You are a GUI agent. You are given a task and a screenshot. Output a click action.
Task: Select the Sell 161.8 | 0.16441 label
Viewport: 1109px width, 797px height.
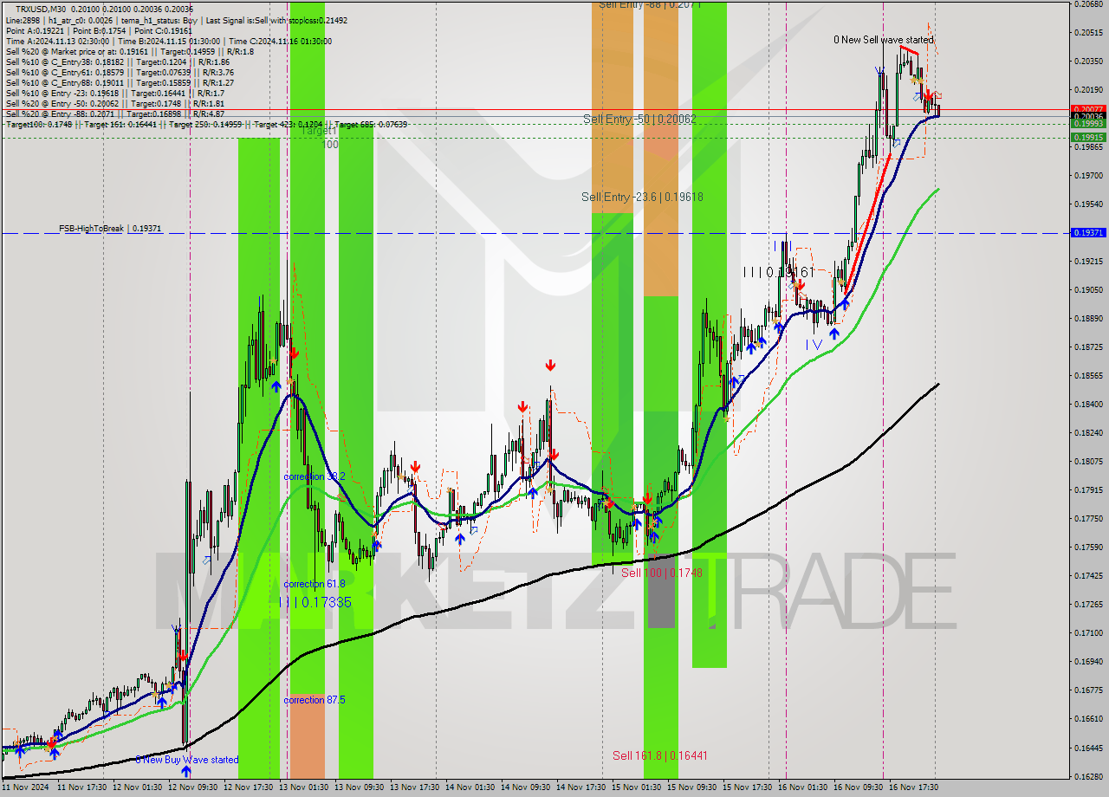tap(660, 755)
